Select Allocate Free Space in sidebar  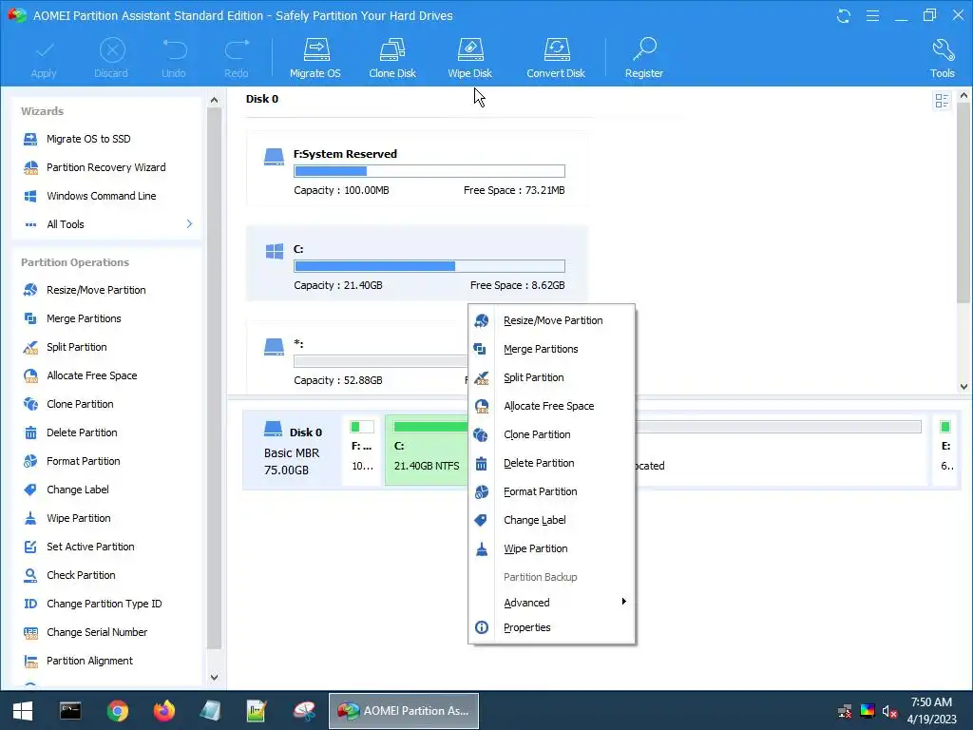80,375
